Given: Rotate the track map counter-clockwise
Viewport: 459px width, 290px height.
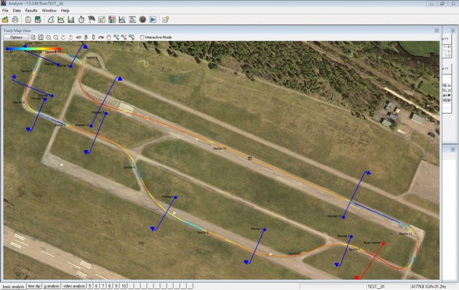Looking at the screenshot, I should pyautogui.click(x=71, y=37).
